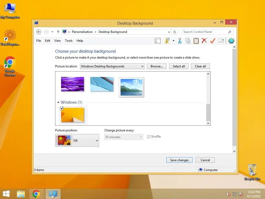Open the Windows Start button
The height and width of the screenshot is (199, 265).
point(6,194)
